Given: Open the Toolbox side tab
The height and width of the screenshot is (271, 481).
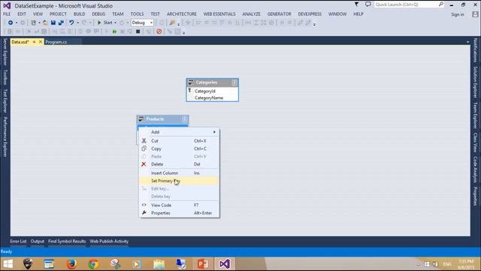Looking at the screenshot, I should click(x=5, y=77).
